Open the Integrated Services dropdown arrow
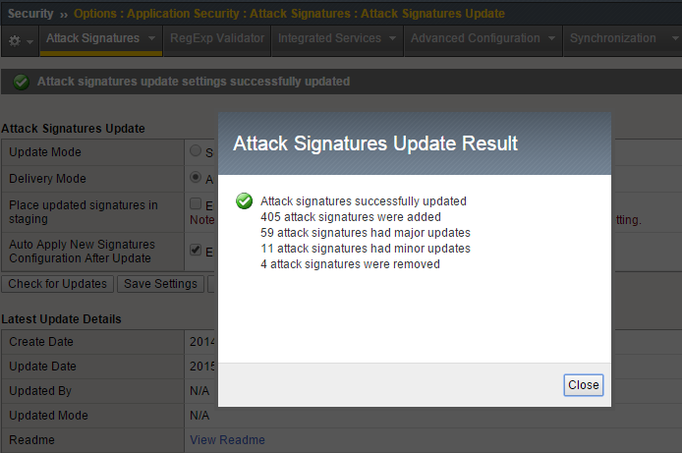Screen dimensions: 682x453 pos(393,39)
